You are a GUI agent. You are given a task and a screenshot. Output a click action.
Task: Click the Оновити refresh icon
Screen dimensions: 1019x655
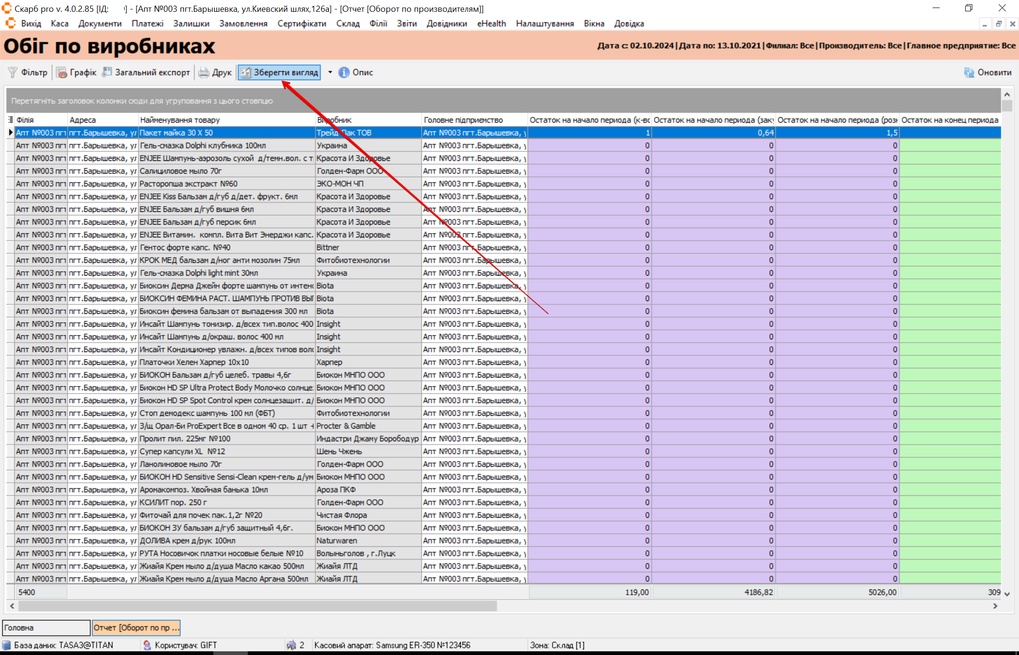pos(969,72)
